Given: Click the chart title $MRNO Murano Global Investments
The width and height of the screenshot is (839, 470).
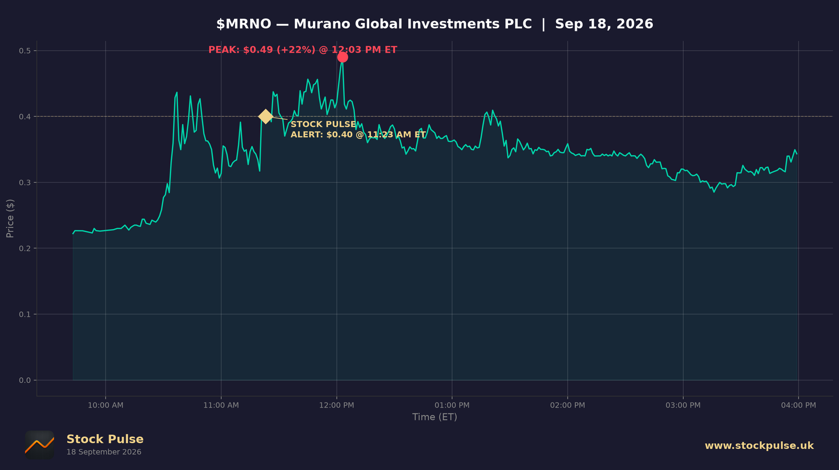Looking at the screenshot, I should 435,24.
